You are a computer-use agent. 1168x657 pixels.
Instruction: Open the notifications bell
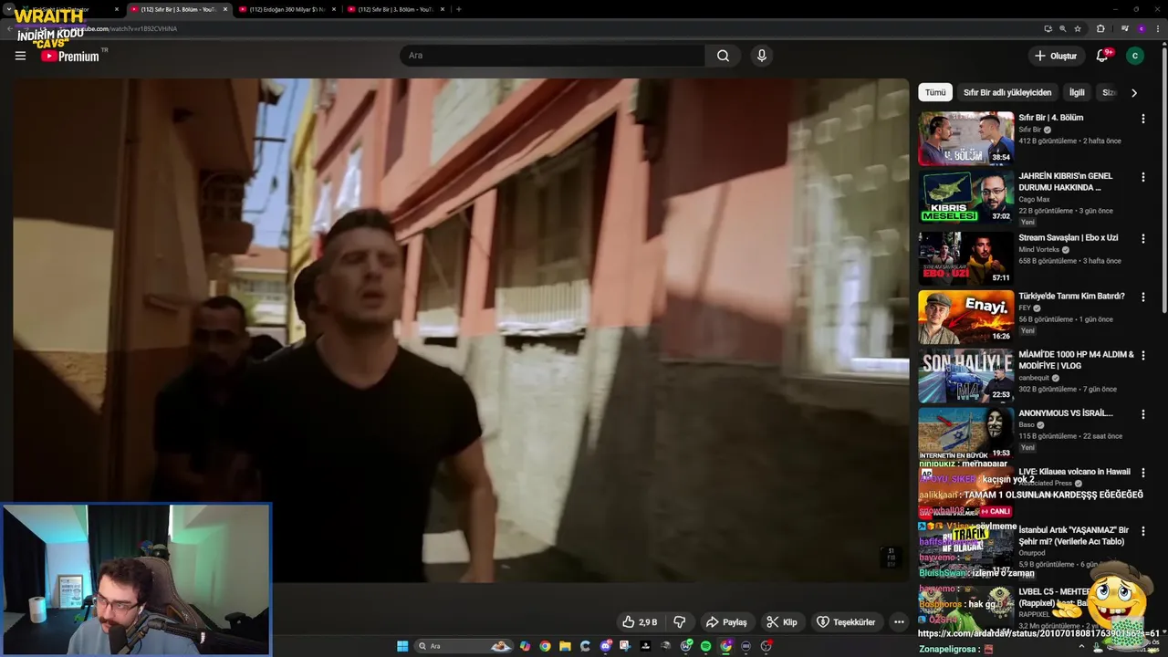[x=1102, y=56]
